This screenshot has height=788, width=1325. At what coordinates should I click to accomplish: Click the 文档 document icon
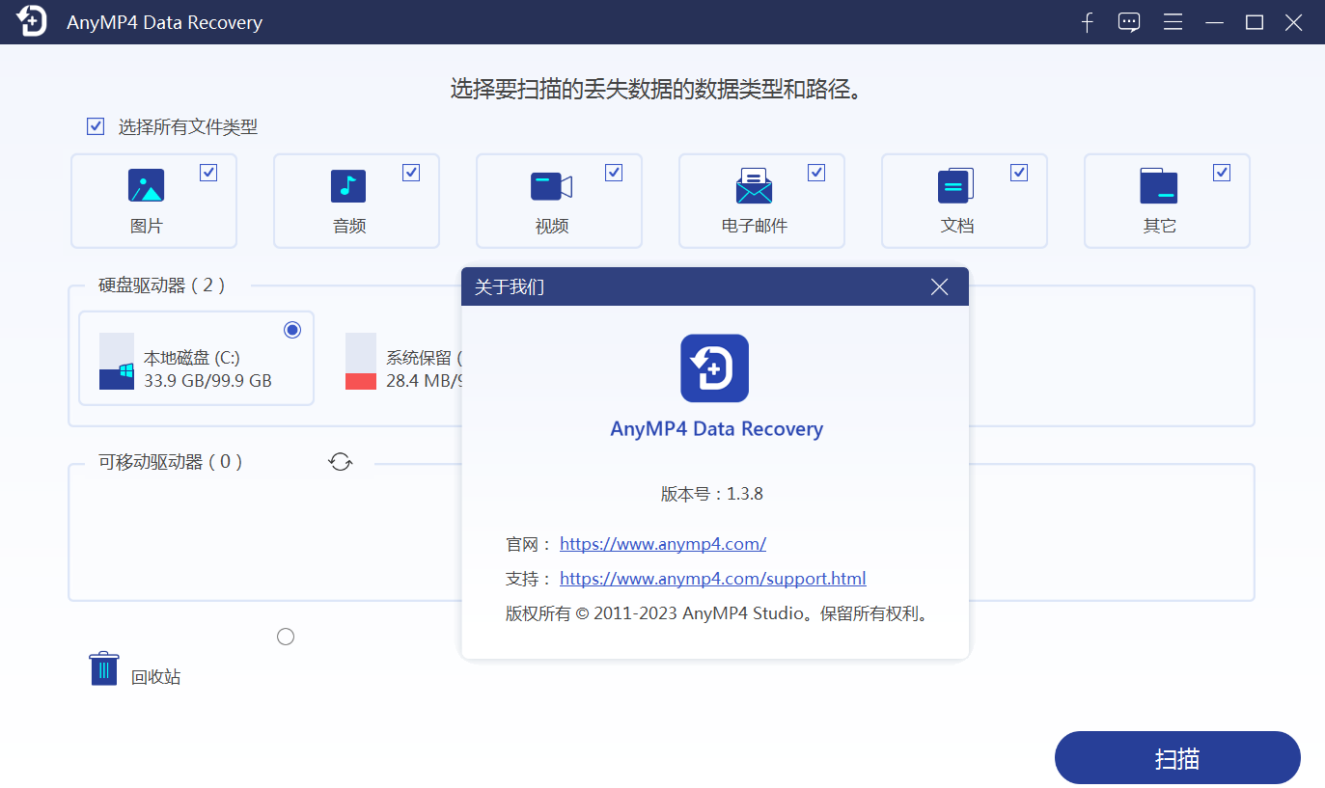tap(955, 185)
